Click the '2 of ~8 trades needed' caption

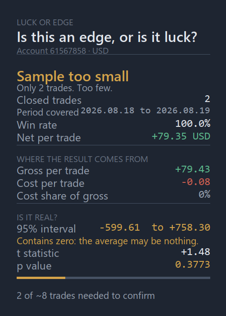[86, 296]
